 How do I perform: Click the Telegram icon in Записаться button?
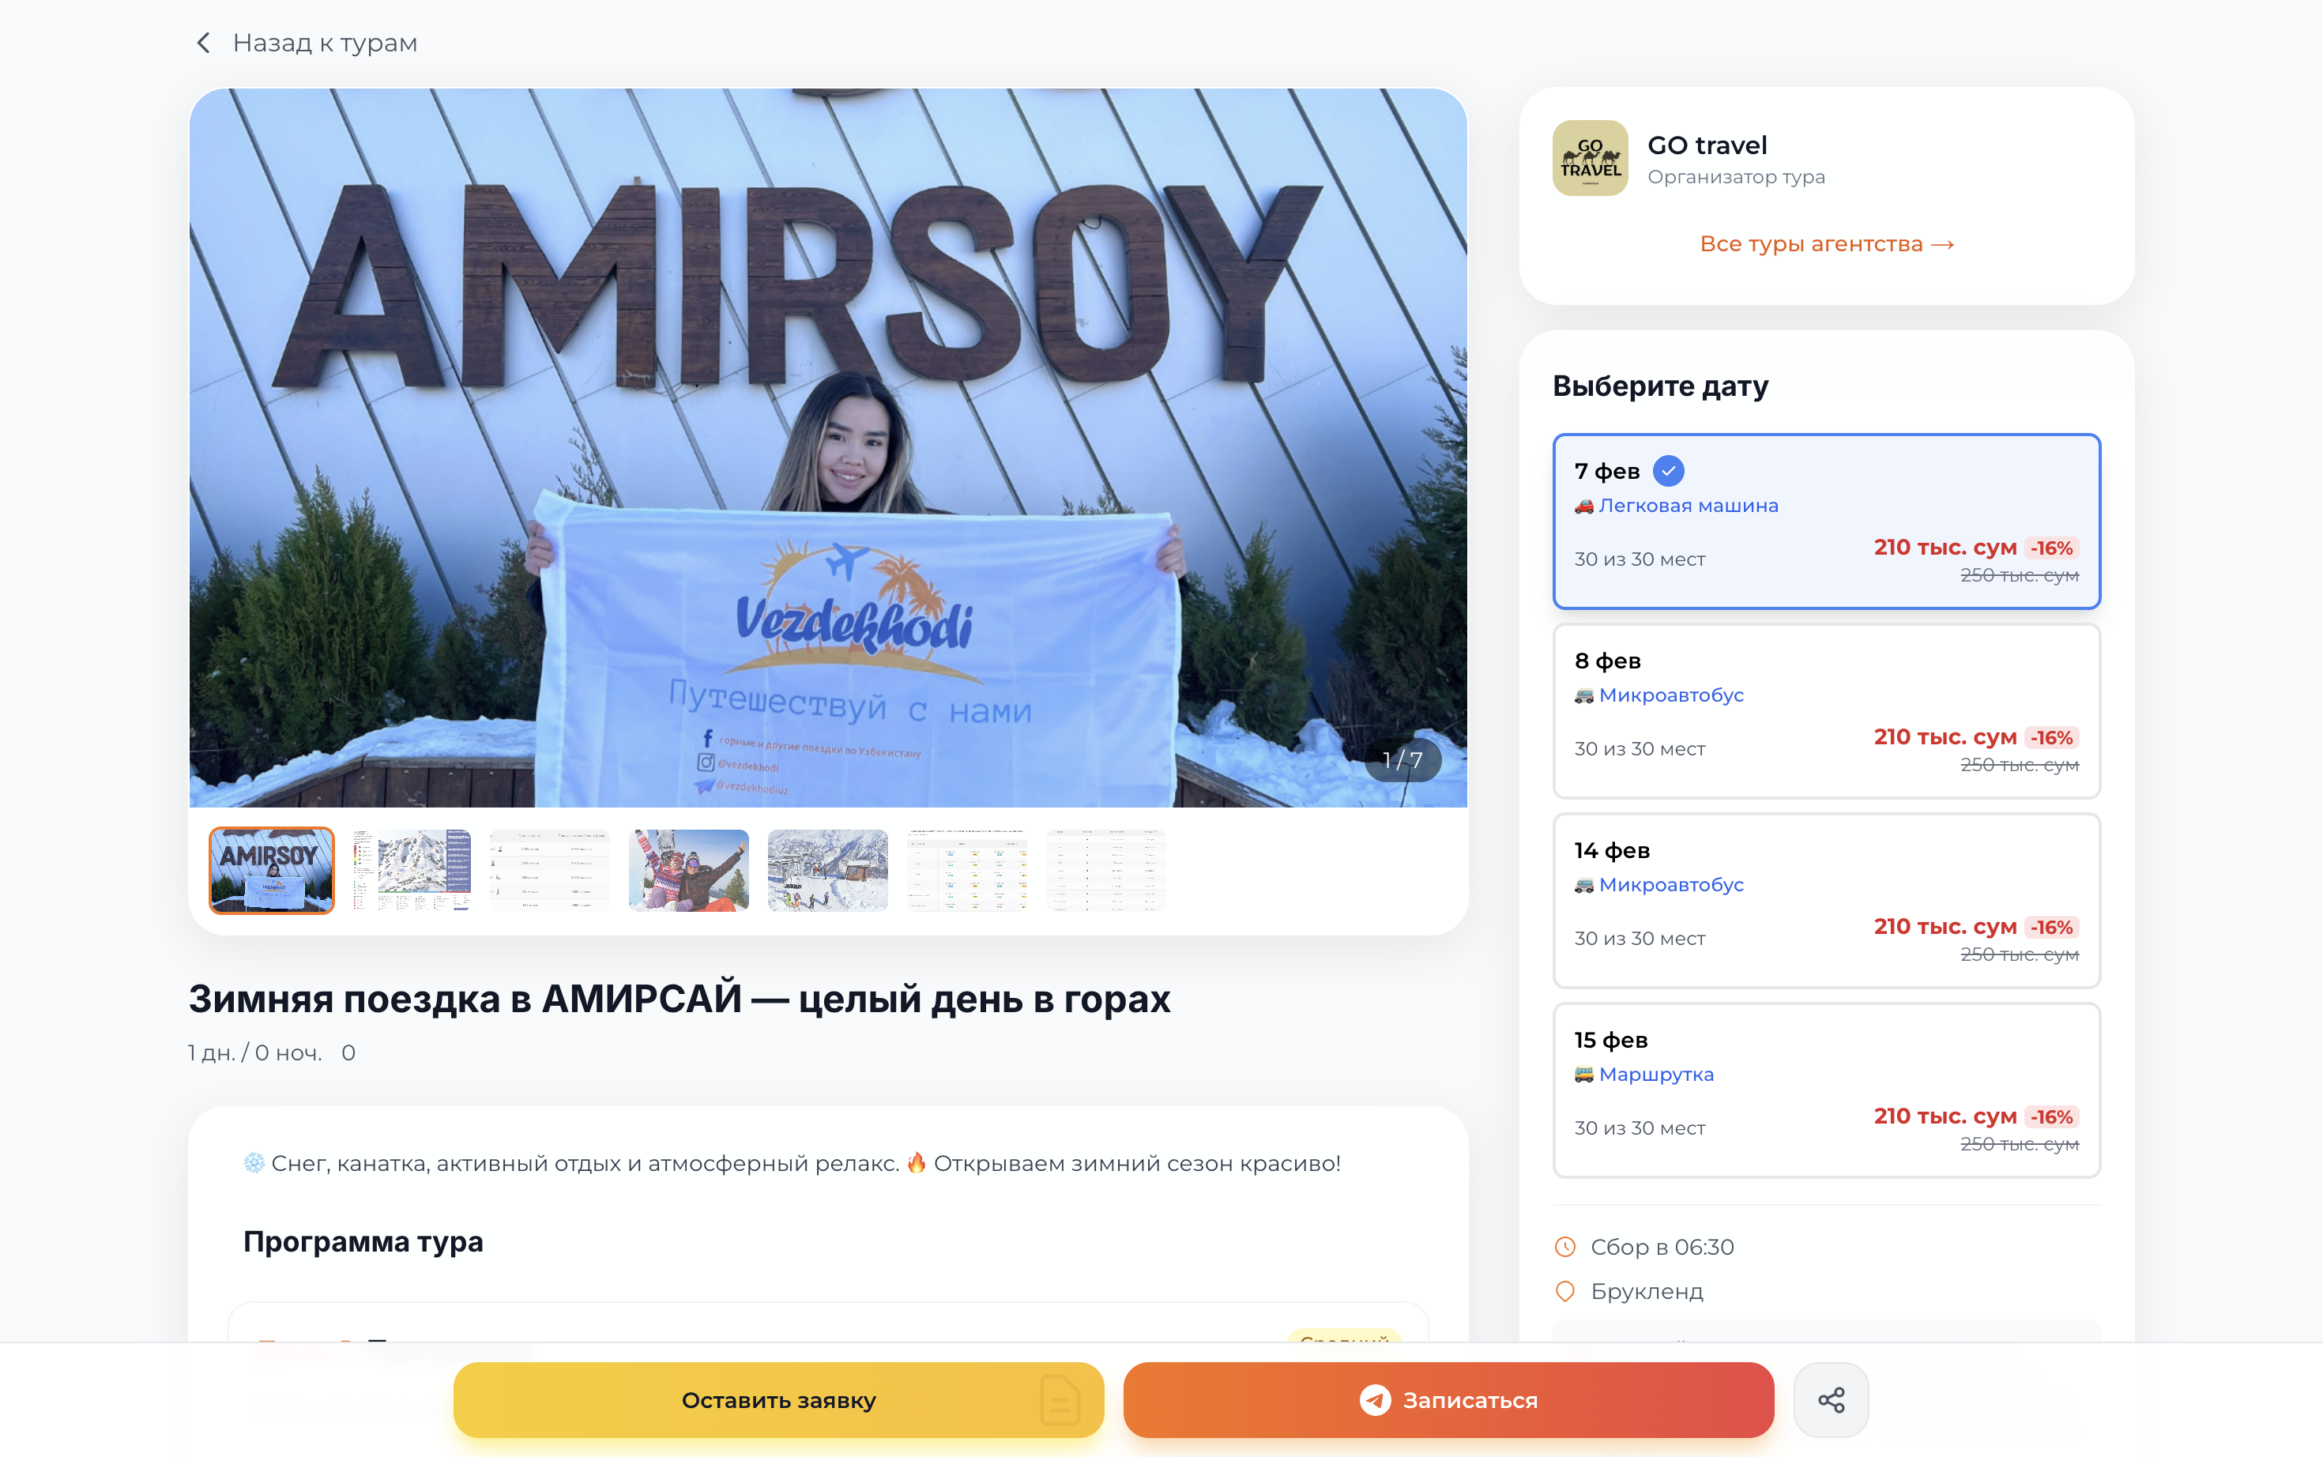click(x=1375, y=1399)
